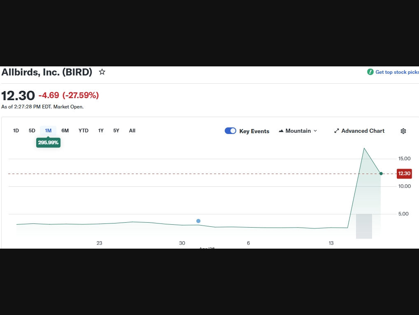Click the gray volume bar on chart

click(x=364, y=226)
